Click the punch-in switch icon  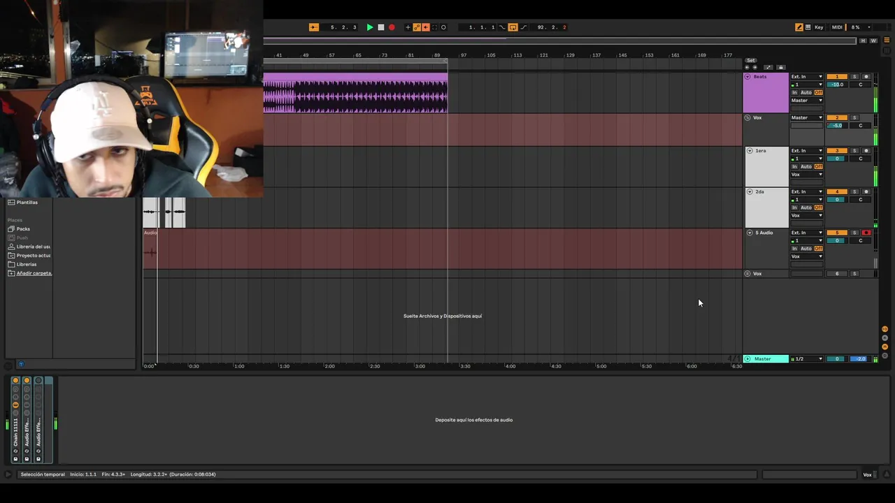[x=502, y=27]
